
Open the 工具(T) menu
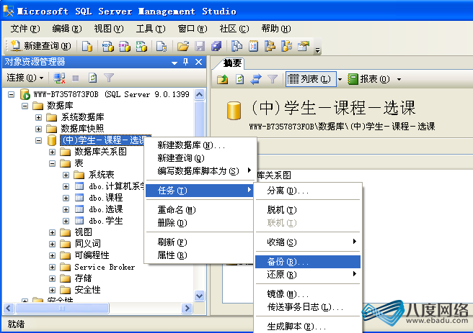point(151,29)
